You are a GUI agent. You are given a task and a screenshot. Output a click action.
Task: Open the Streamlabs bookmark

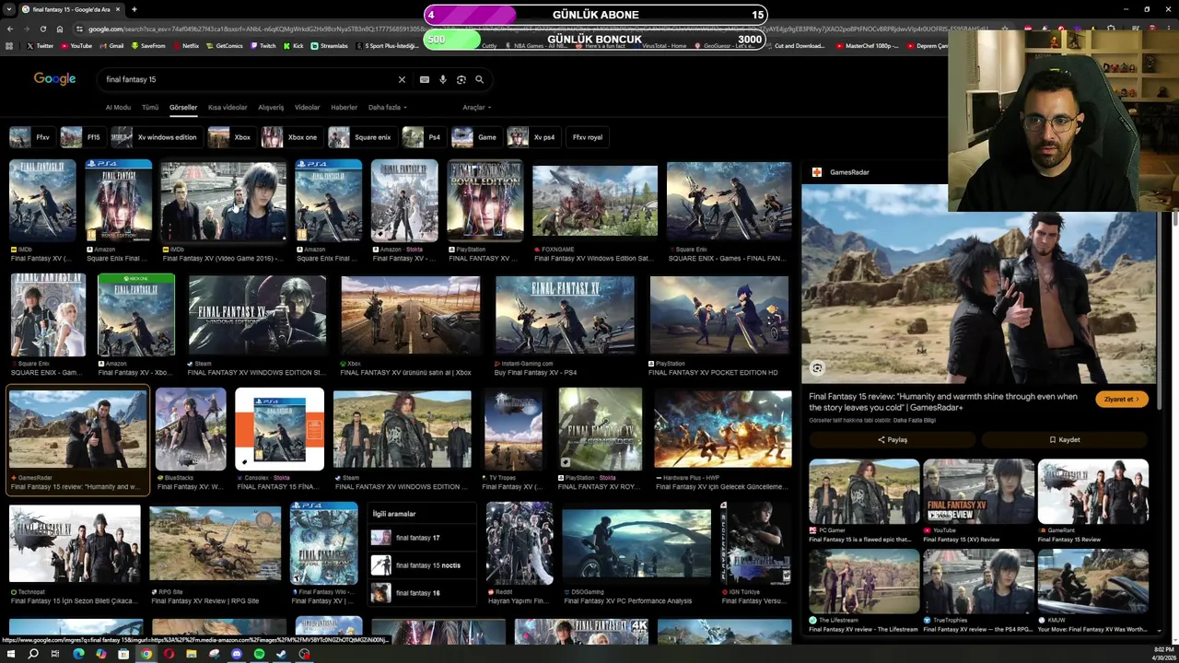tap(330, 45)
